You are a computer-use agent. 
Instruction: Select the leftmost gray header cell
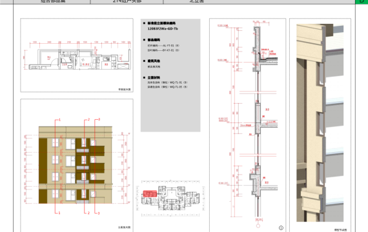pos(52,2)
